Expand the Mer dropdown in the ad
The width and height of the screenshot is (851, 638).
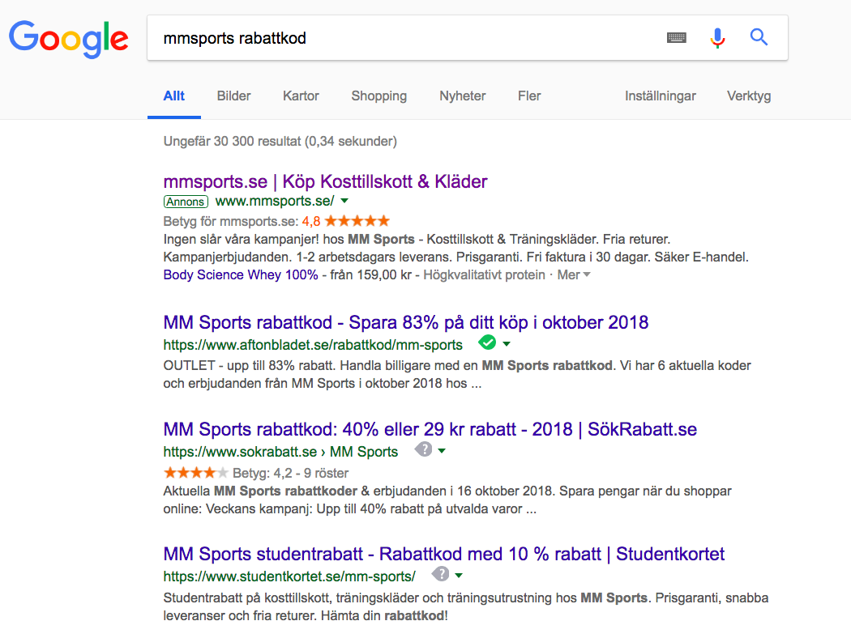[x=574, y=274]
